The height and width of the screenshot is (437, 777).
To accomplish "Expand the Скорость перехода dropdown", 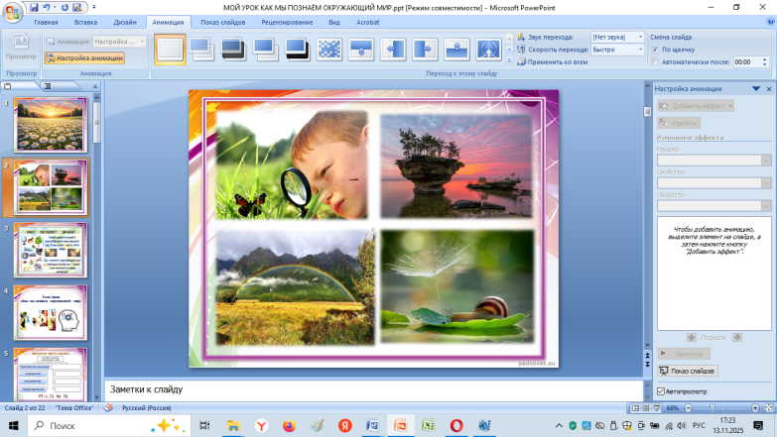I will [x=640, y=49].
